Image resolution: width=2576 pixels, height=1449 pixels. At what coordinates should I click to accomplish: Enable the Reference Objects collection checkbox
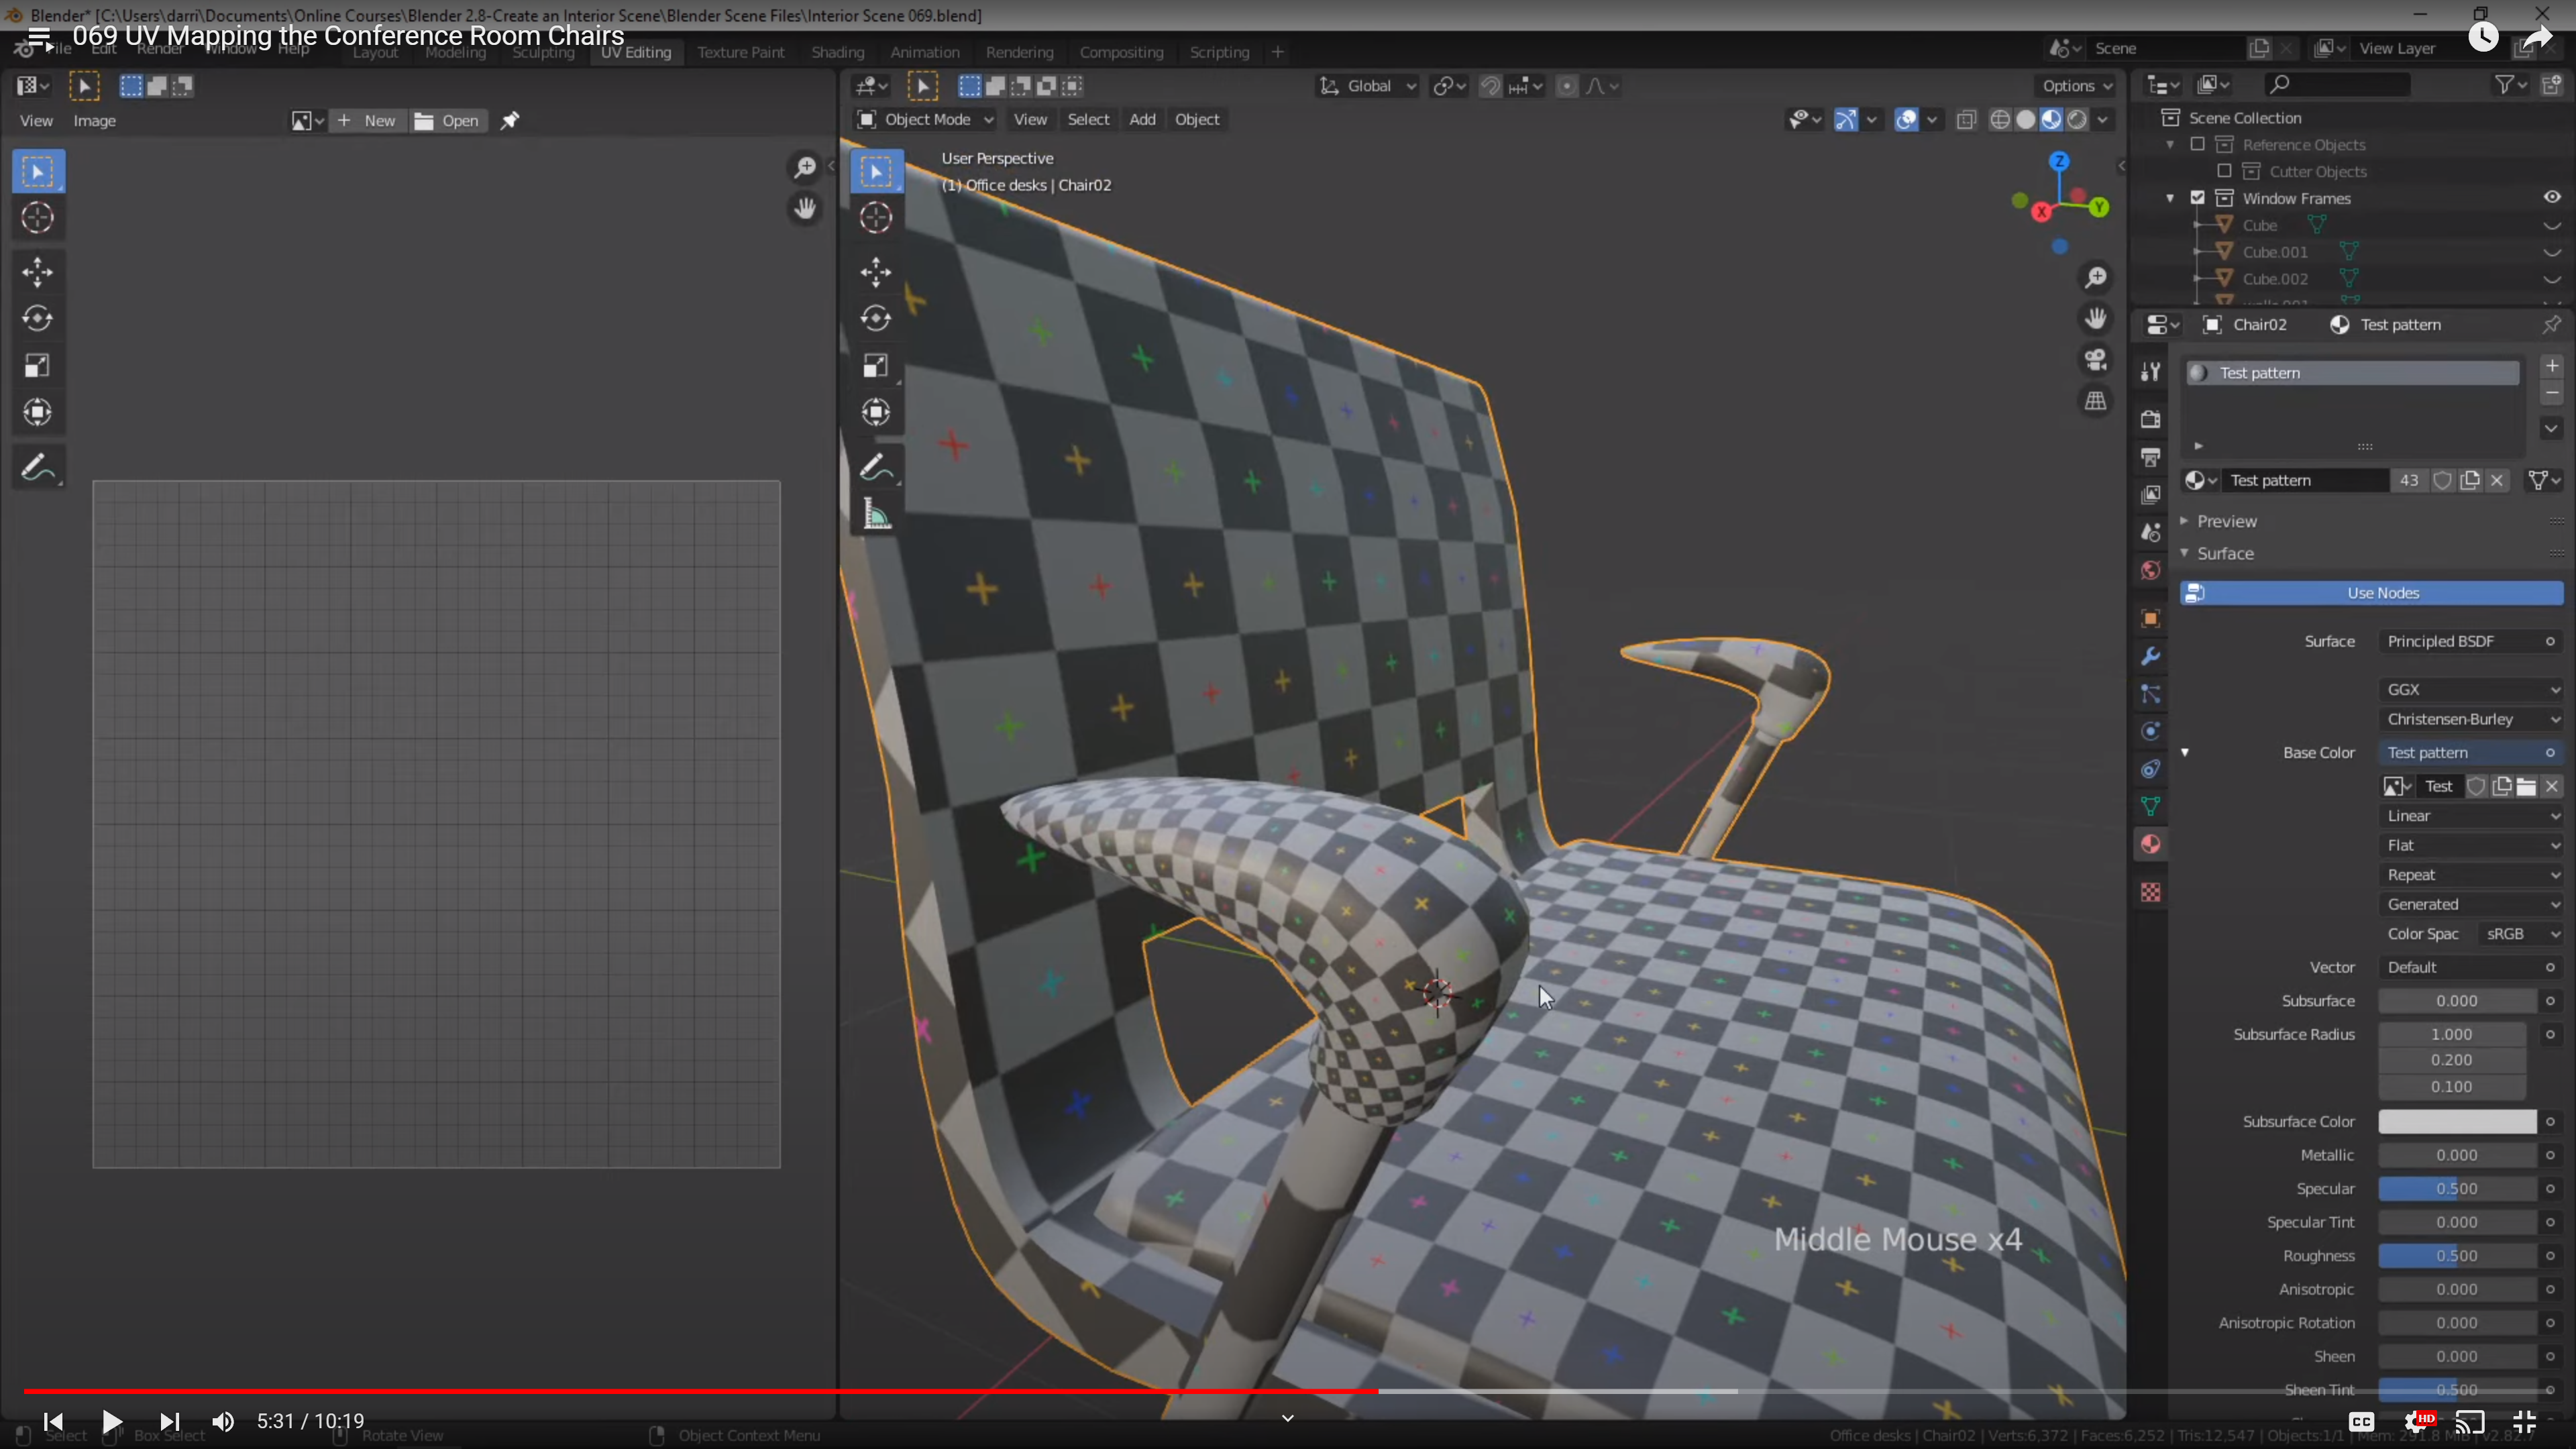[2197, 145]
